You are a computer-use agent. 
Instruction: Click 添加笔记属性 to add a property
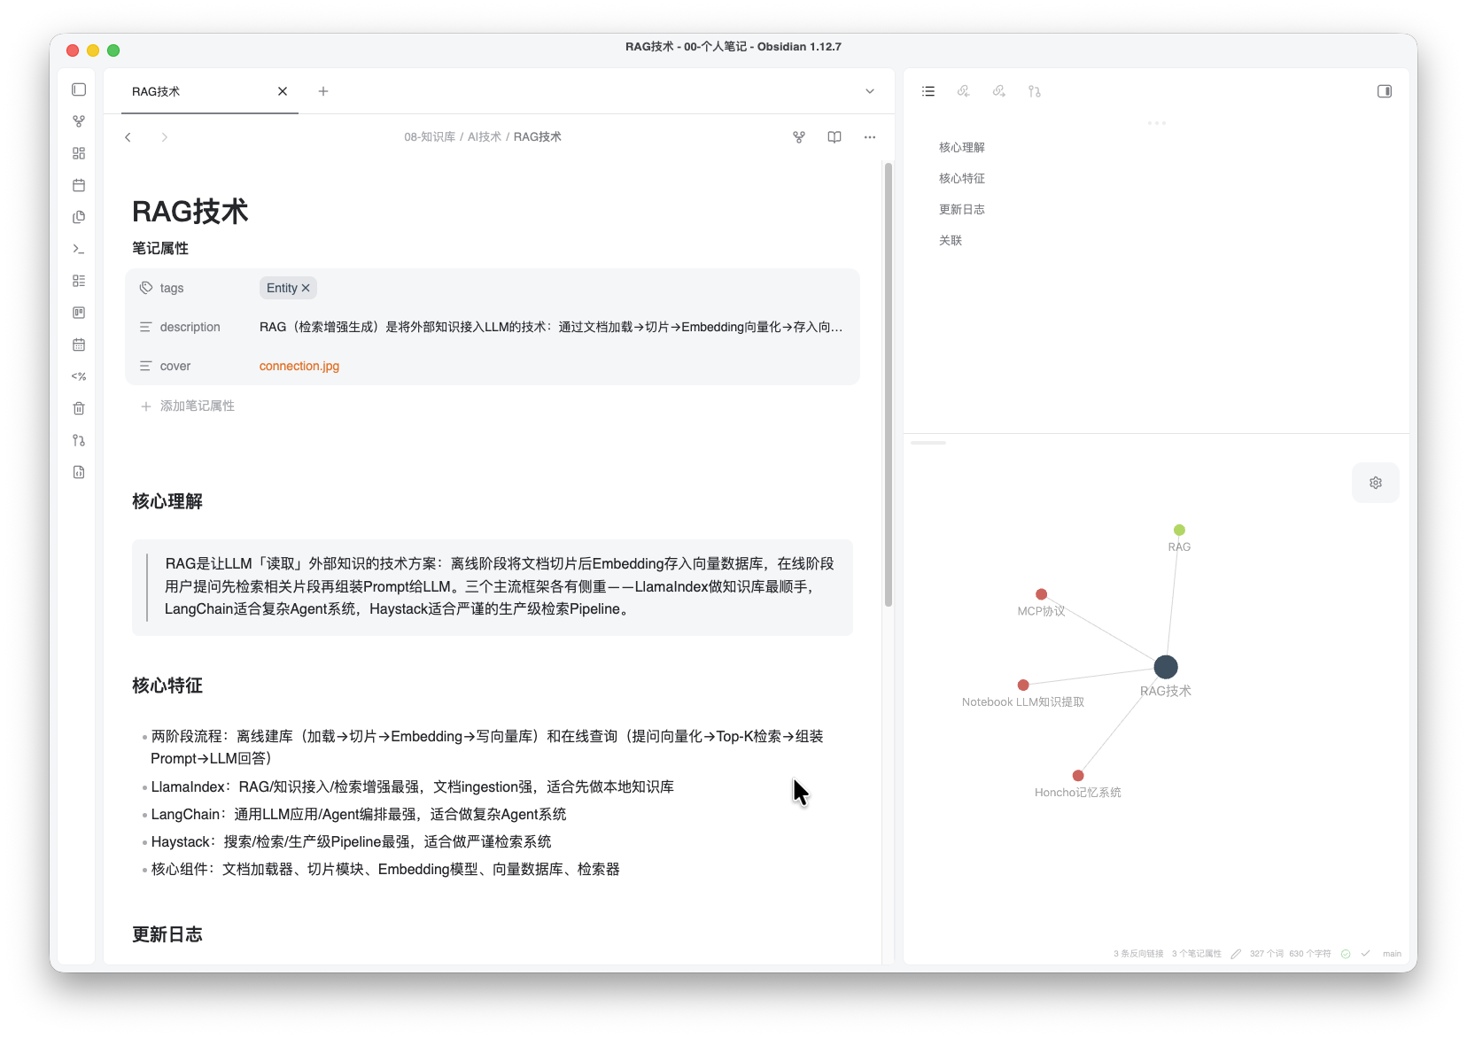pyautogui.click(x=188, y=406)
